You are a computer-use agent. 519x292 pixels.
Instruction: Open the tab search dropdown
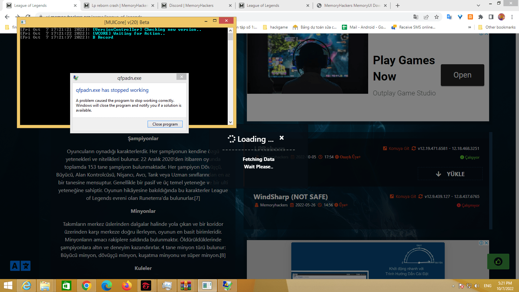pyautogui.click(x=478, y=6)
